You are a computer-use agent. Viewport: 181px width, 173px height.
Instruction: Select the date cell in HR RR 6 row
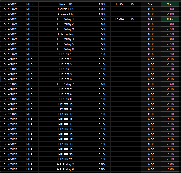(11, 79)
